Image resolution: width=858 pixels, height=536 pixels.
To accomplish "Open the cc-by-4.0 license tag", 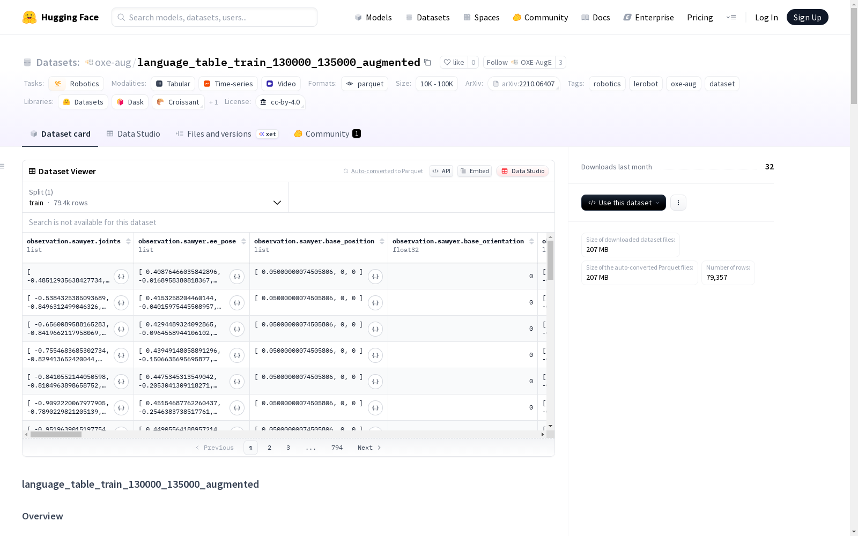I will click(x=280, y=102).
